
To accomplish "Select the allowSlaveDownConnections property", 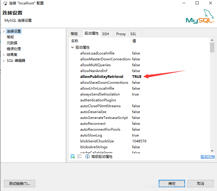I will pos(104,83).
